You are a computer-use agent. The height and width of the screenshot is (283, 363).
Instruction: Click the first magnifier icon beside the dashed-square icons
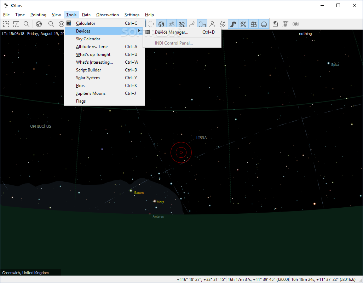tap(27, 24)
